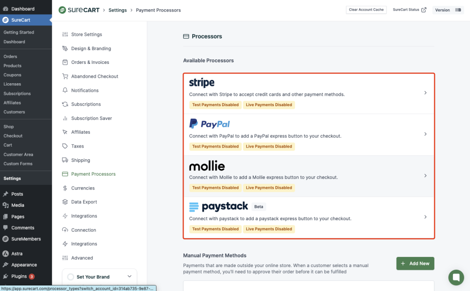Image resolution: width=470 pixels, height=291 pixels.
Task: Open Plugins in WordPress sidebar
Action: tap(19, 276)
